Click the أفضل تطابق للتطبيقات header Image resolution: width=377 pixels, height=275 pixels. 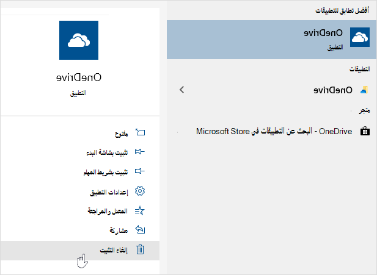pos(342,10)
